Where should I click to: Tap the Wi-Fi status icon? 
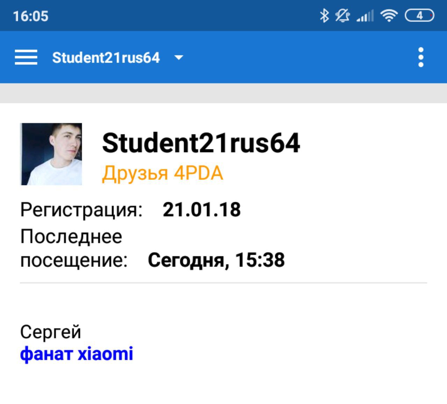pos(389,16)
